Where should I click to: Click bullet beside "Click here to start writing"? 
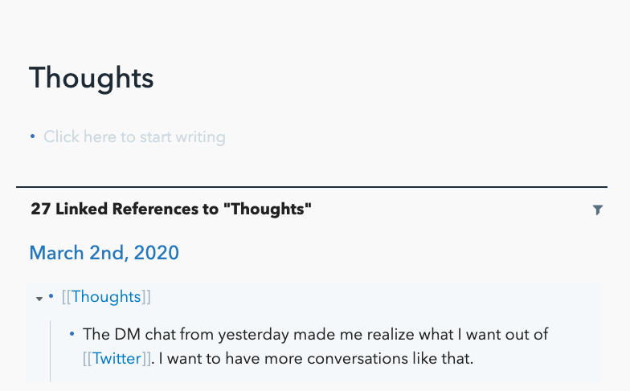coord(32,136)
